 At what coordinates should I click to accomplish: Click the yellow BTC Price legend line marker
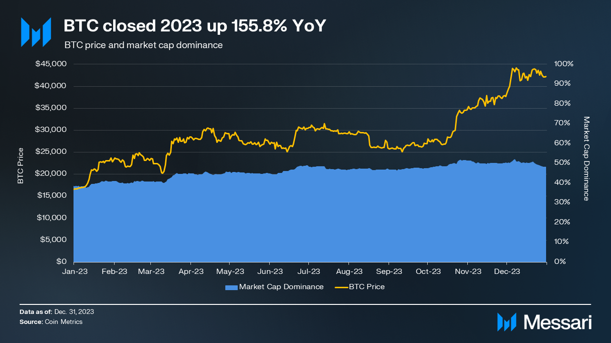click(341, 287)
